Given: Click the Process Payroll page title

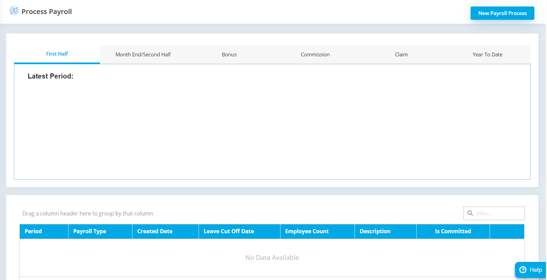Looking at the screenshot, I should [x=47, y=12].
